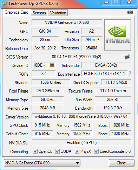Screen dimensions: 138x170
Task: Select the Graphics Card tab
Action: pyautogui.click(x=17, y=12)
